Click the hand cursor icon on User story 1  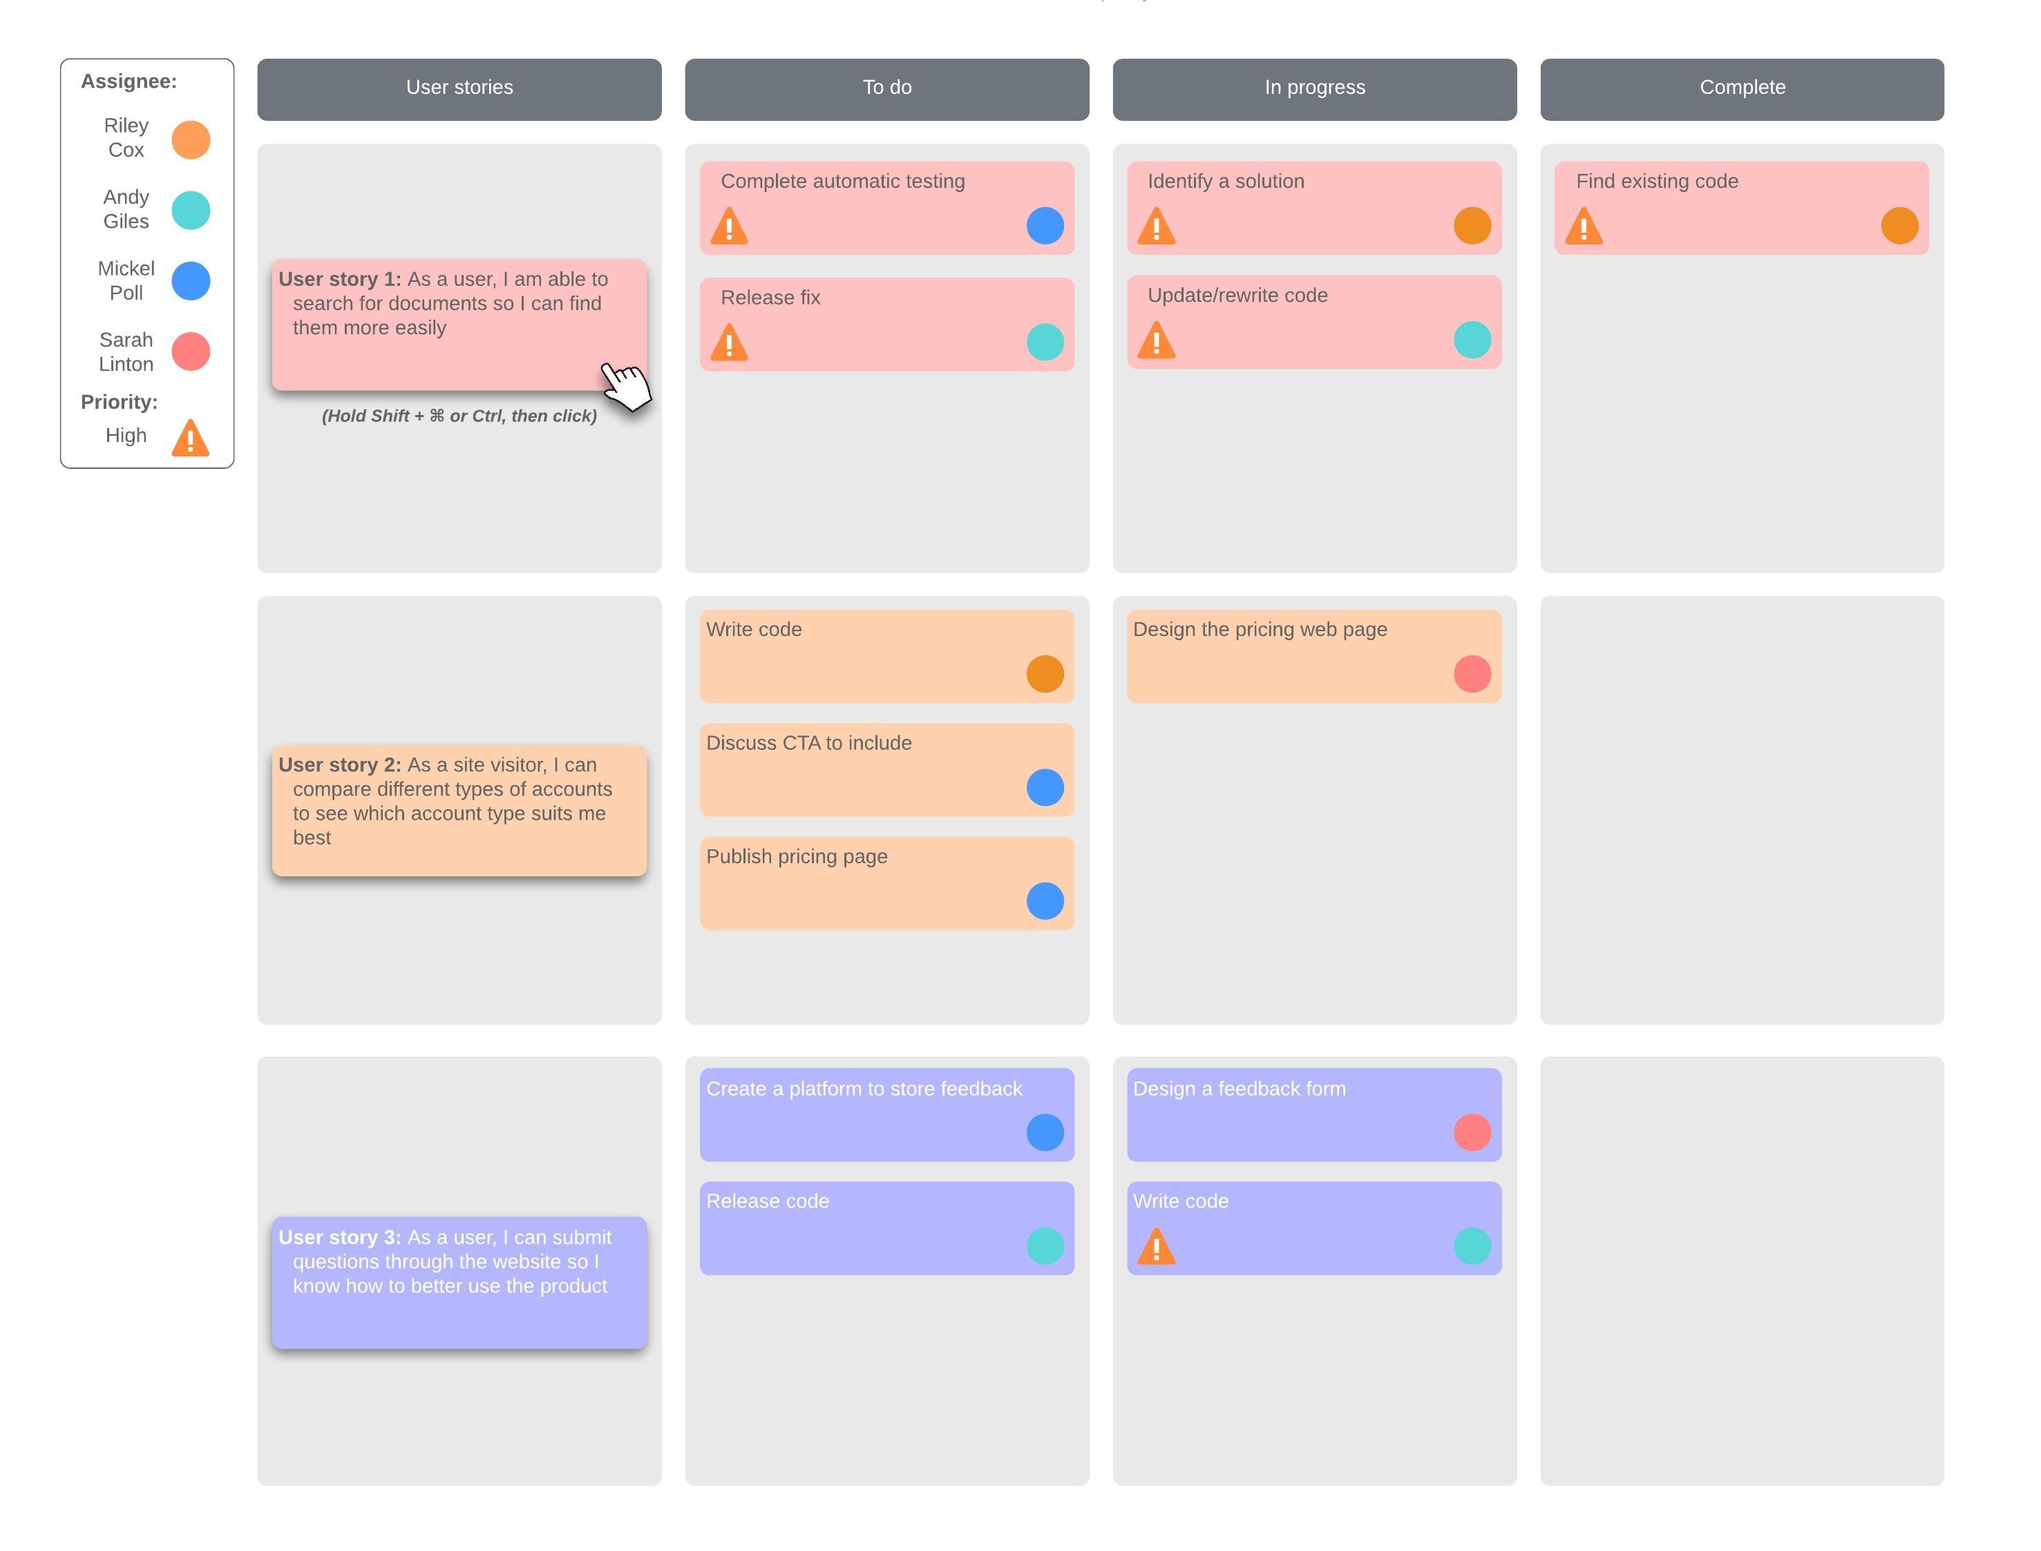(x=625, y=385)
